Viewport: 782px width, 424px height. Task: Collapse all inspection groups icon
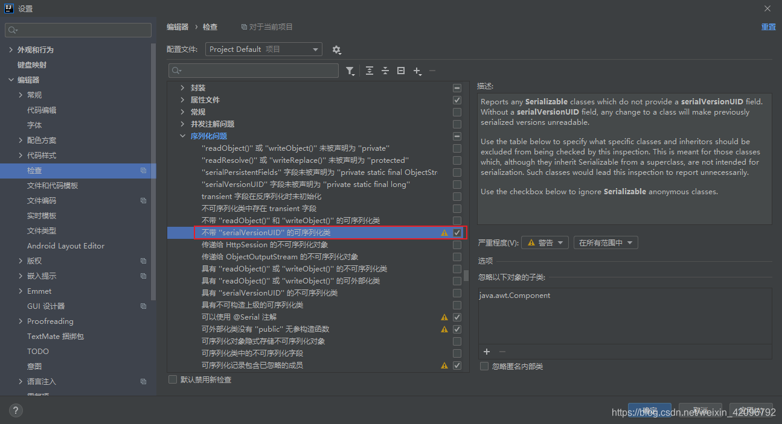coord(385,71)
